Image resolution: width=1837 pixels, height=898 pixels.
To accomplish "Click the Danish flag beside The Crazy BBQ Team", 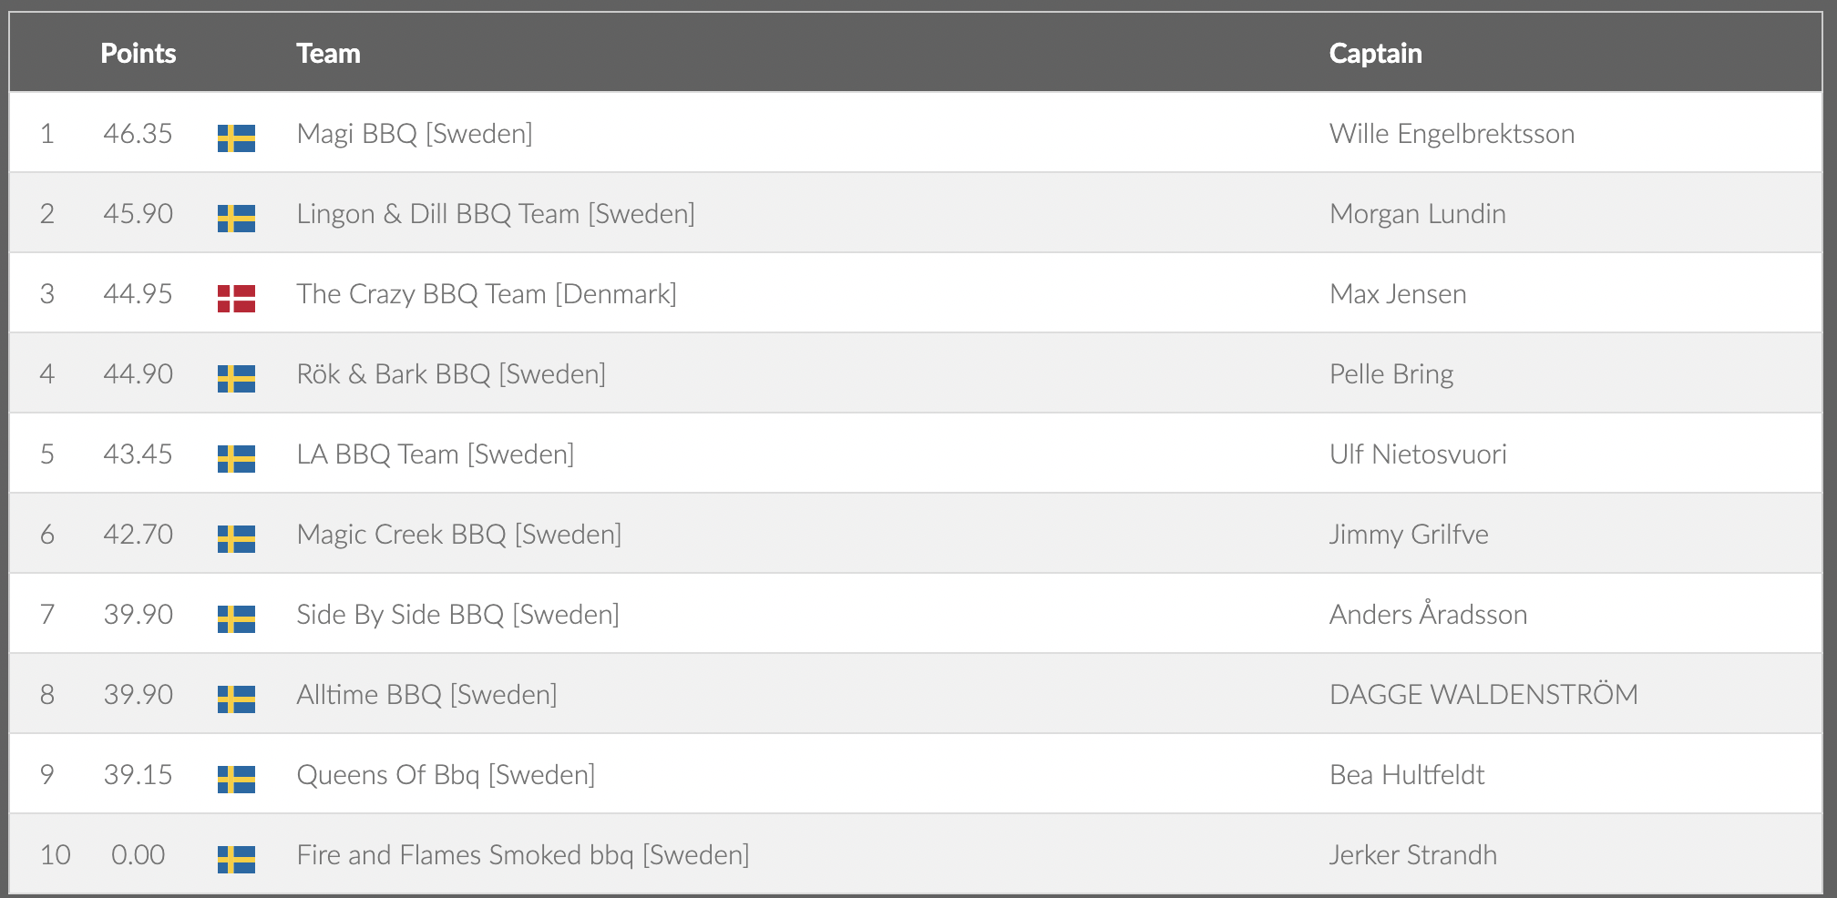I will (236, 298).
